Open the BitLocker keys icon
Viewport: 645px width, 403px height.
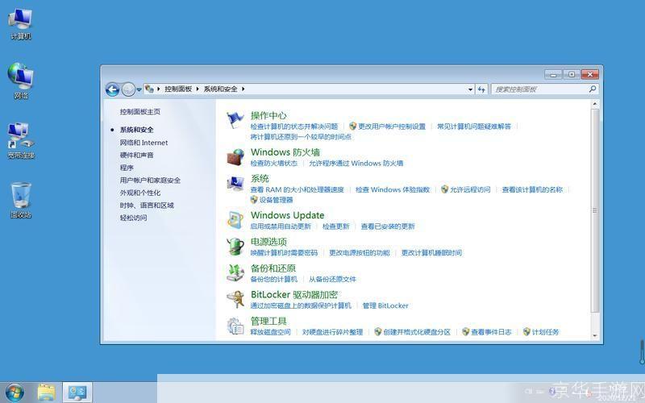click(235, 299)
